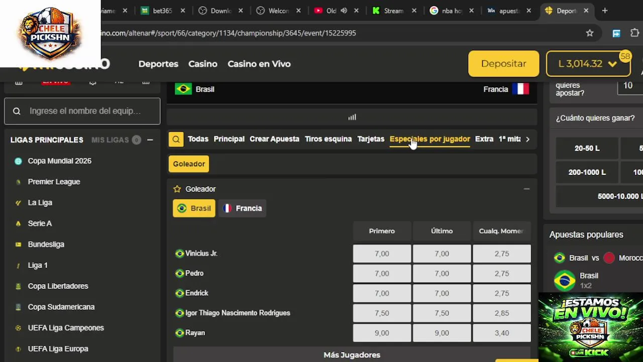
Task: Click the France flag in match header
Action: 520,89
